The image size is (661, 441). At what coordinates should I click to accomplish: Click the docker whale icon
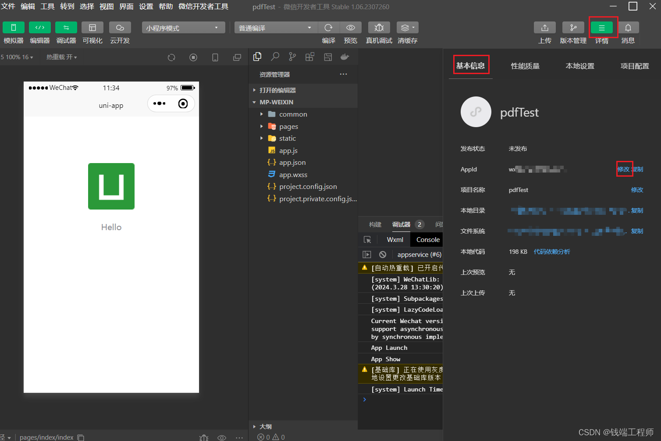coord(345,57)
